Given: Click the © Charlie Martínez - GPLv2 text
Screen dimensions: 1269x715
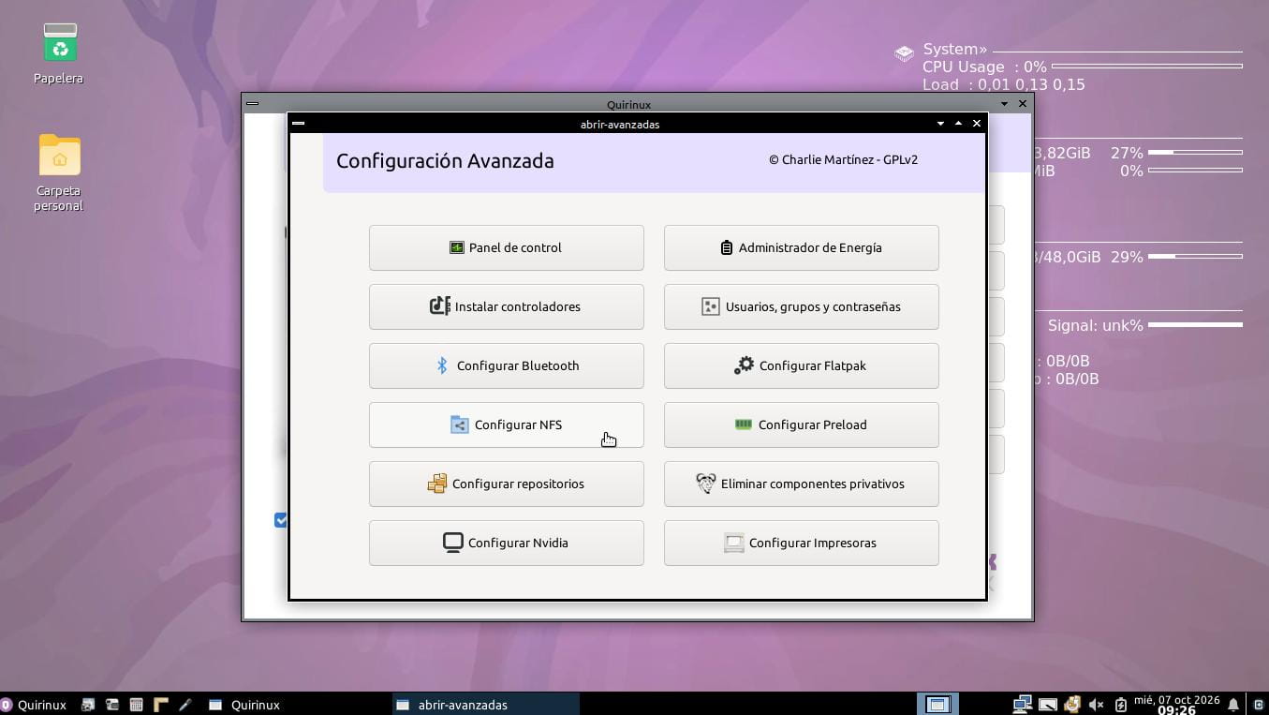Looking at the screenshot, I should click(x=843, y=159).
